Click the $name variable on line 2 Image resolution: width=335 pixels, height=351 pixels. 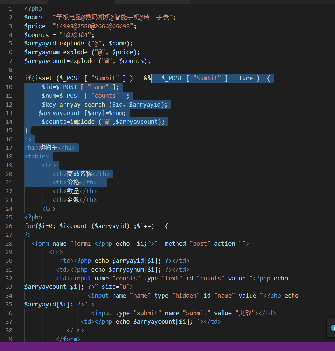(33, 18)
